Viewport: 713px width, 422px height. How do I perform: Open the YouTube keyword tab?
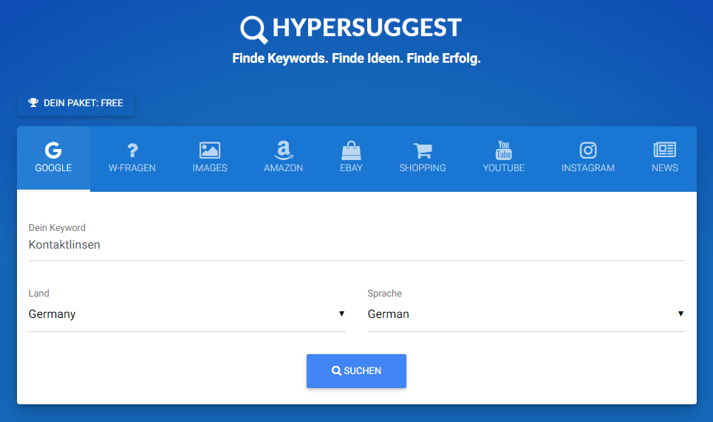click(503, 159)
